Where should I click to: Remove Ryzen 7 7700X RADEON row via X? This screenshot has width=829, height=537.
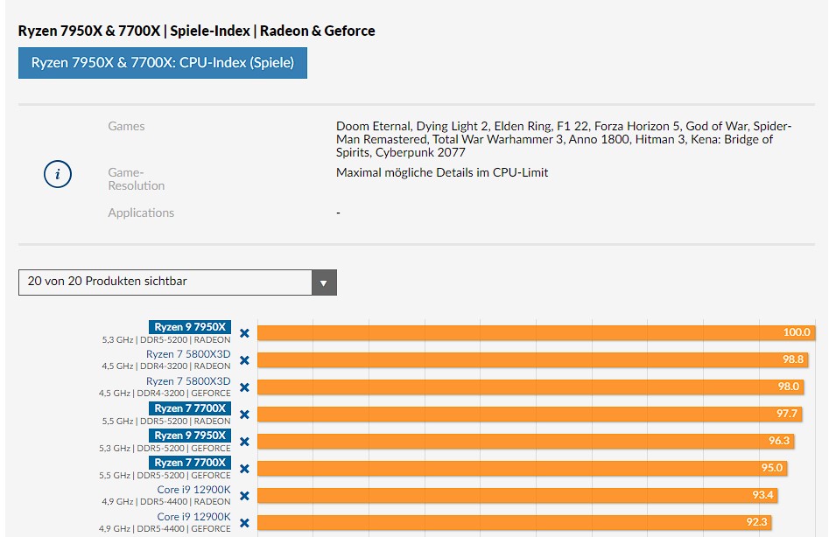click(x=244, y=415)
